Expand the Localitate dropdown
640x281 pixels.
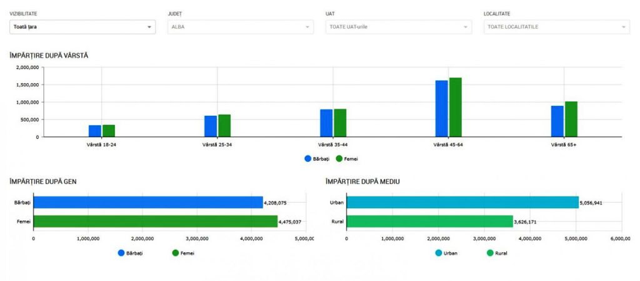tap(556, 27)
